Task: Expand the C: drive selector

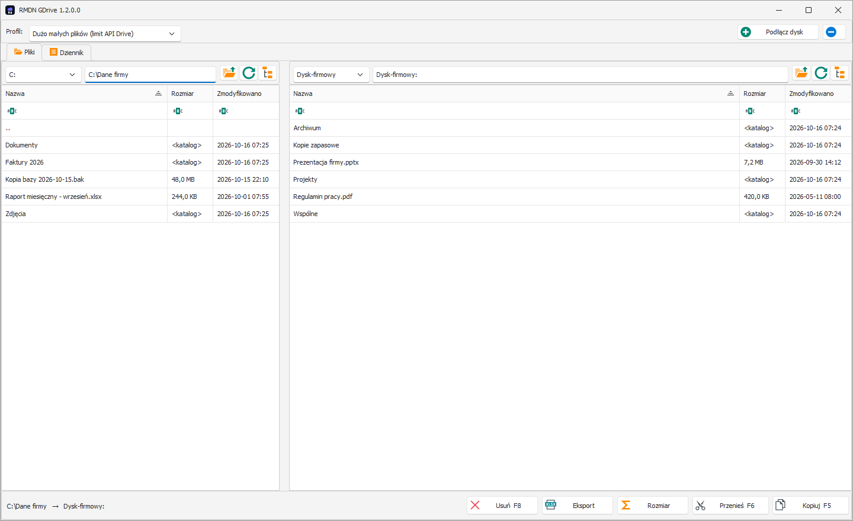Action: pyautogui.click(x=43, y=75)
